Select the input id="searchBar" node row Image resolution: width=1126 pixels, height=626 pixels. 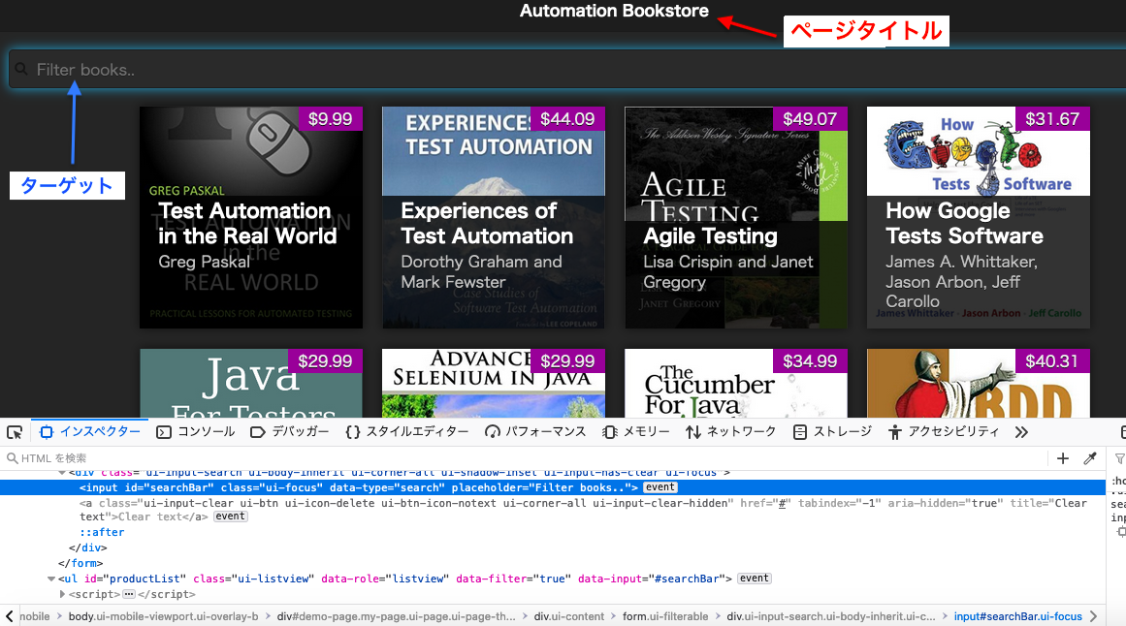click(x=552, y=487)
